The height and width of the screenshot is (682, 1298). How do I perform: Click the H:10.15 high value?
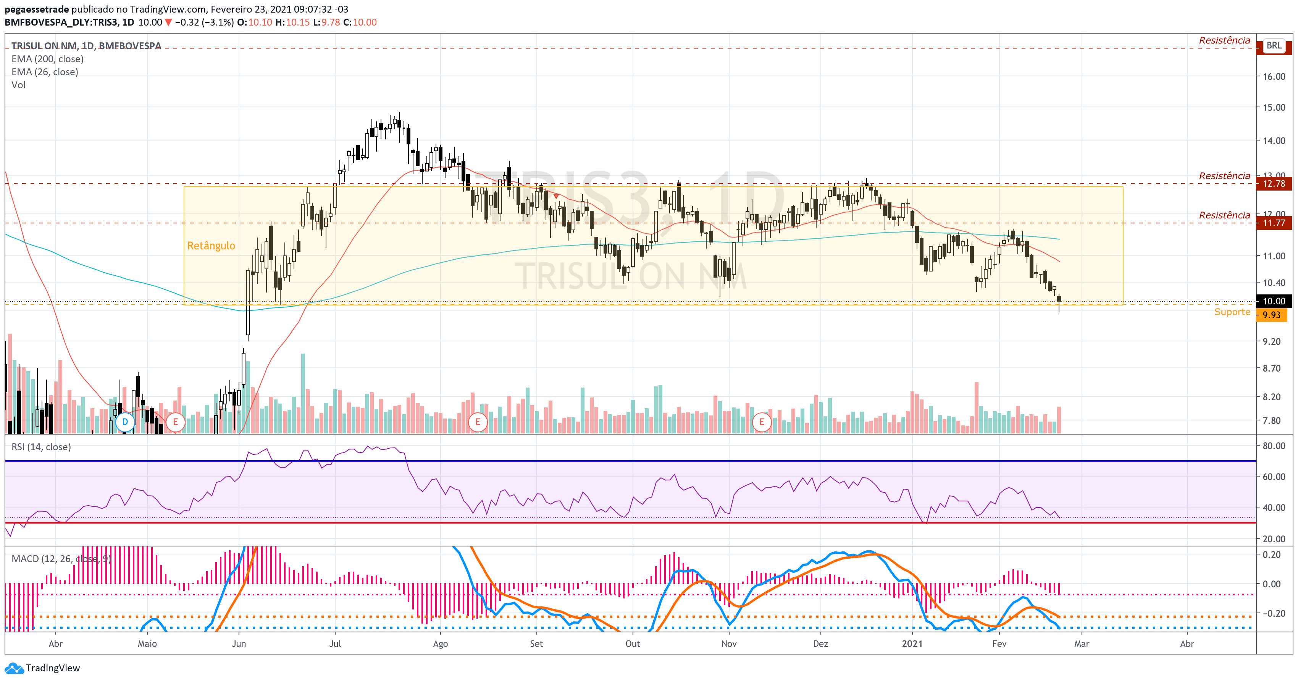[x=292, y=22]
